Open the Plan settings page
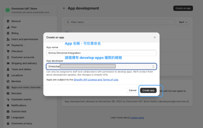This screenshot has width=203, height=128. coord(14,27)
